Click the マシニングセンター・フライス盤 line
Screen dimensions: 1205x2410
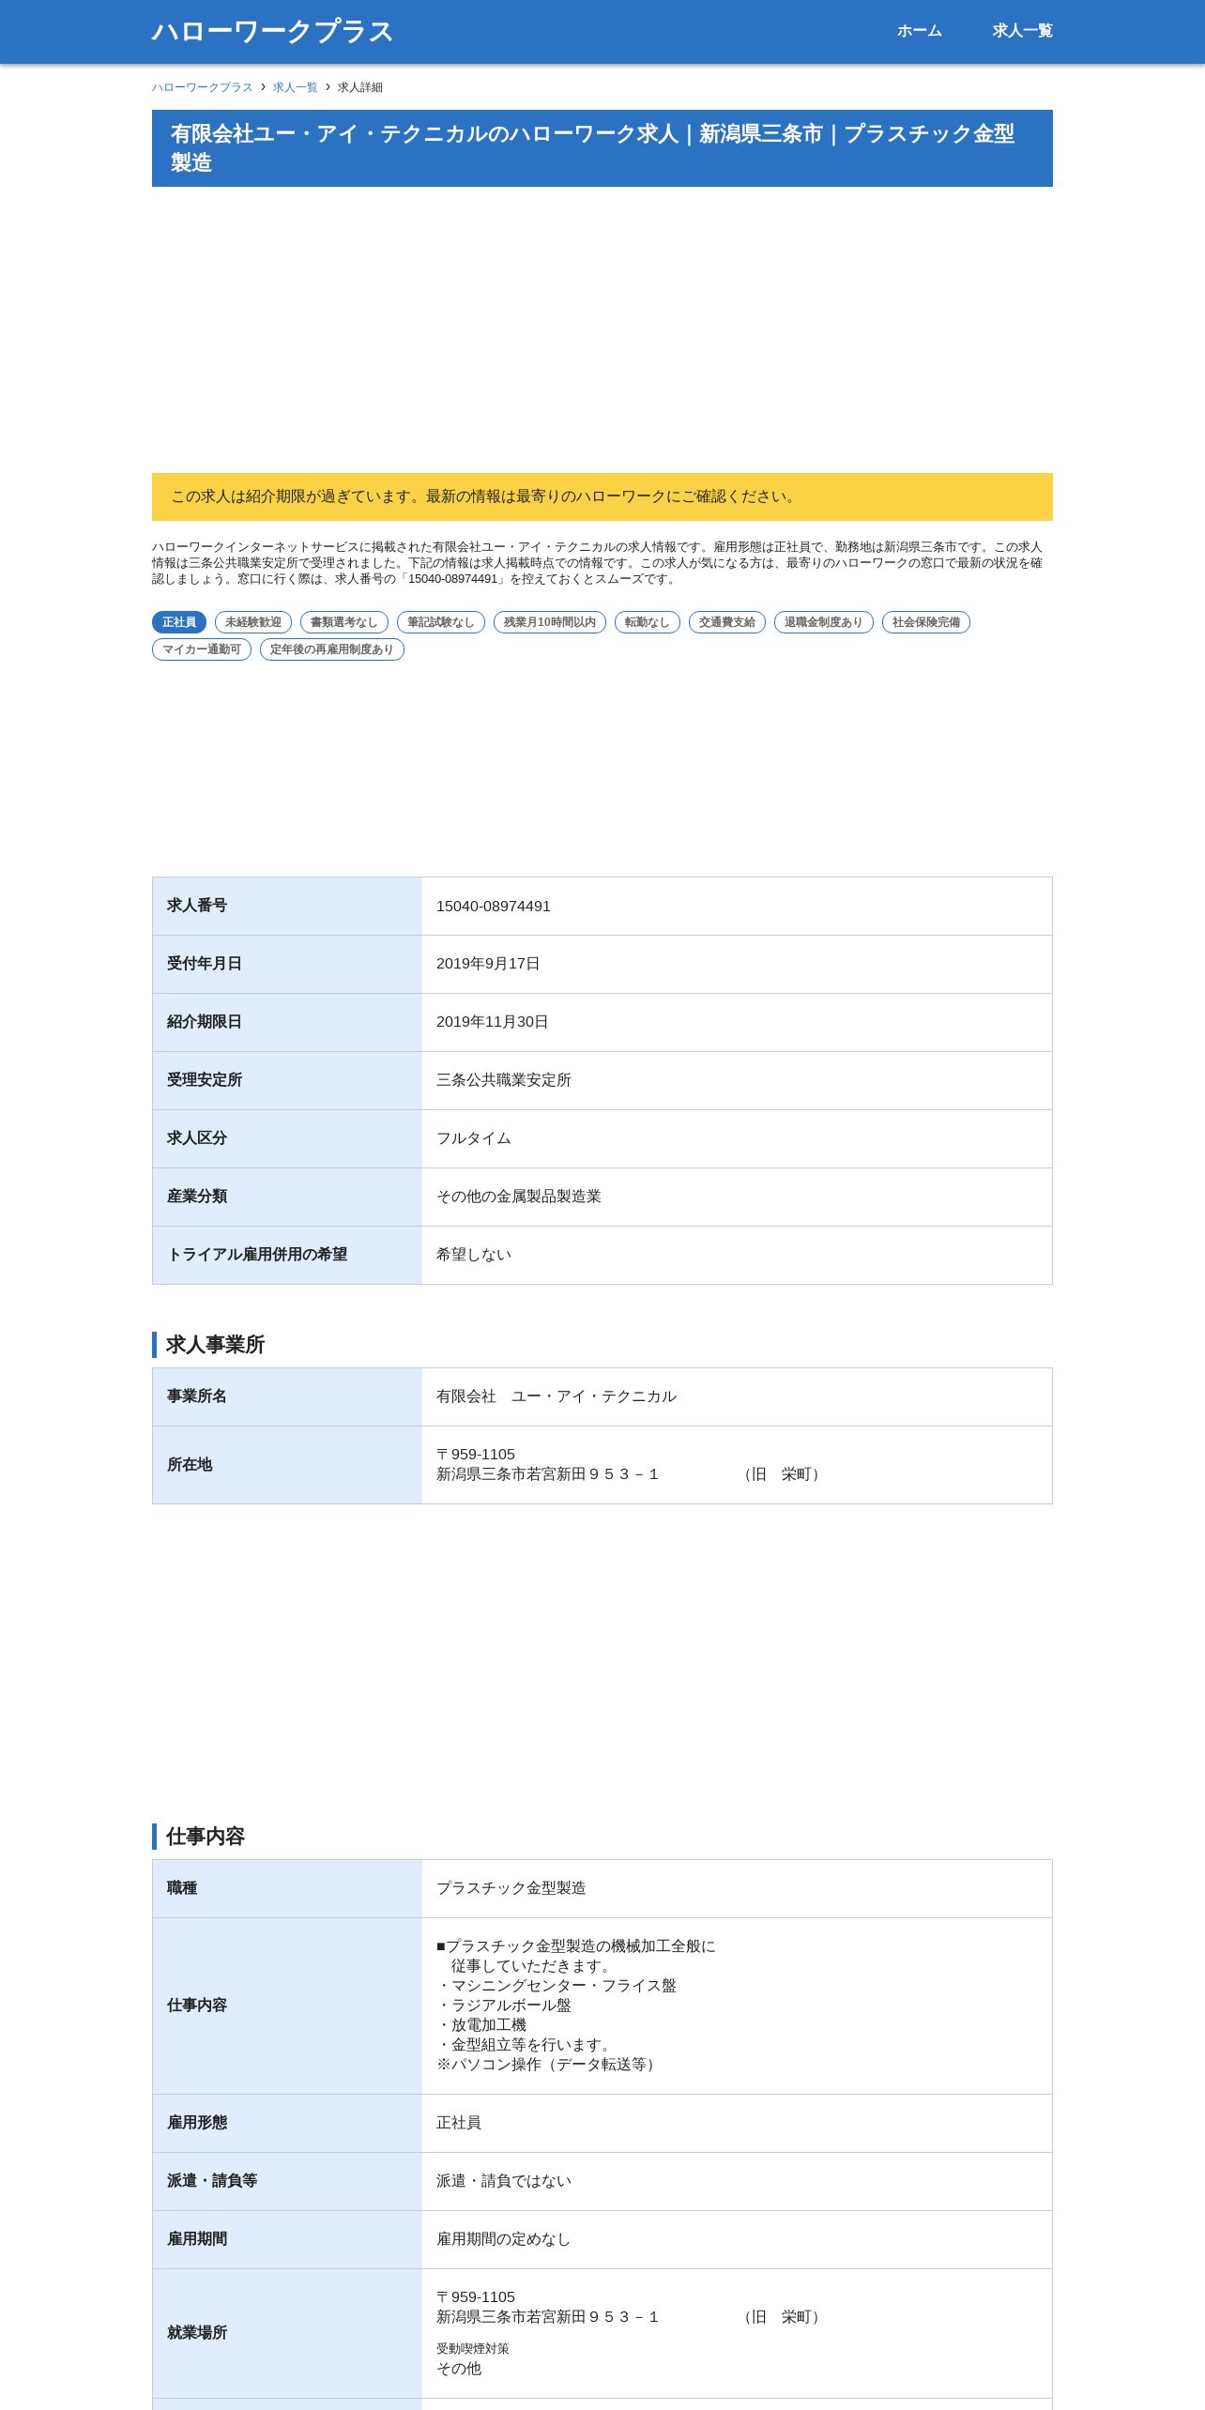(557, 1987)
